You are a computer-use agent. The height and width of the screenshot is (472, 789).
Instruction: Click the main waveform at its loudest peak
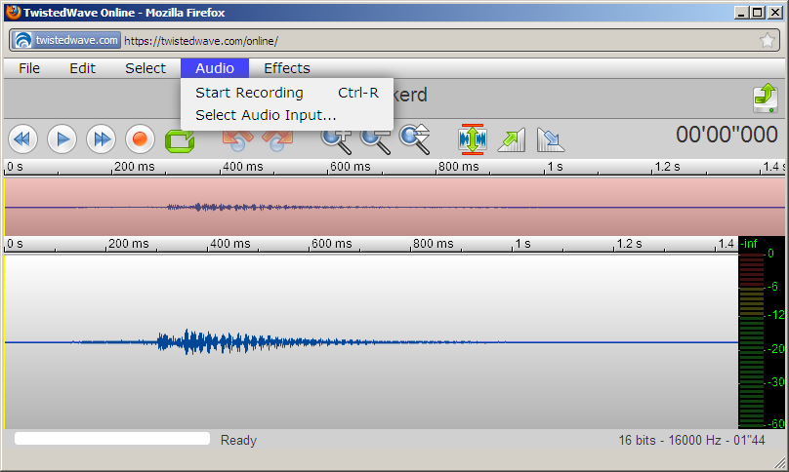point(187,342)
